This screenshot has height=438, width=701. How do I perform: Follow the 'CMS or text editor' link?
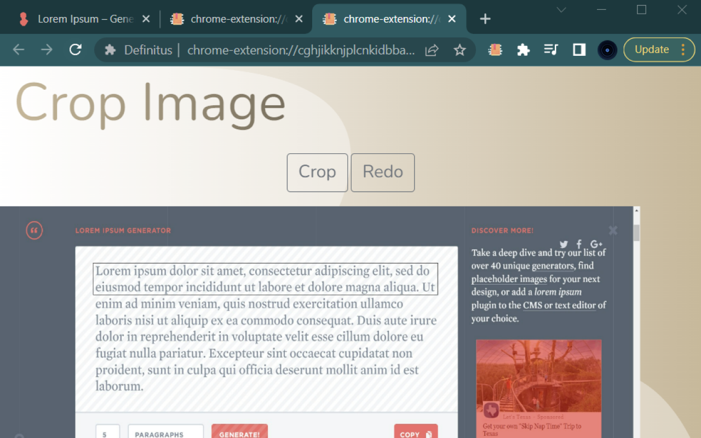pyautogui.click(x=559, y=306)
